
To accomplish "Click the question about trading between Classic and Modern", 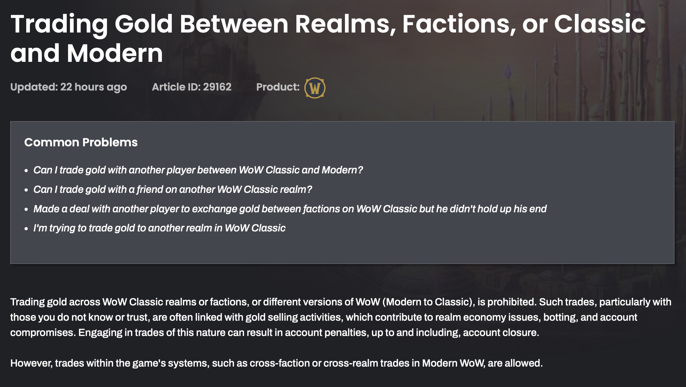I will coord(198,170).
